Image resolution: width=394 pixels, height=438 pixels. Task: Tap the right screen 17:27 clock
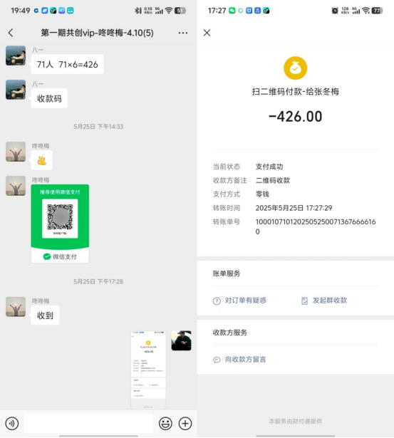(x=217, y=11)
